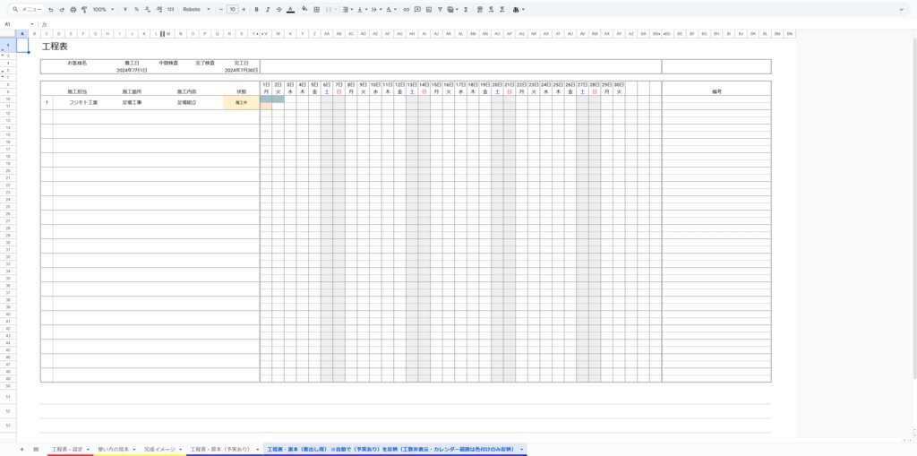Select the フジモト工業 cell
This screenshot has height=456, width=917.
coord(83,102)
